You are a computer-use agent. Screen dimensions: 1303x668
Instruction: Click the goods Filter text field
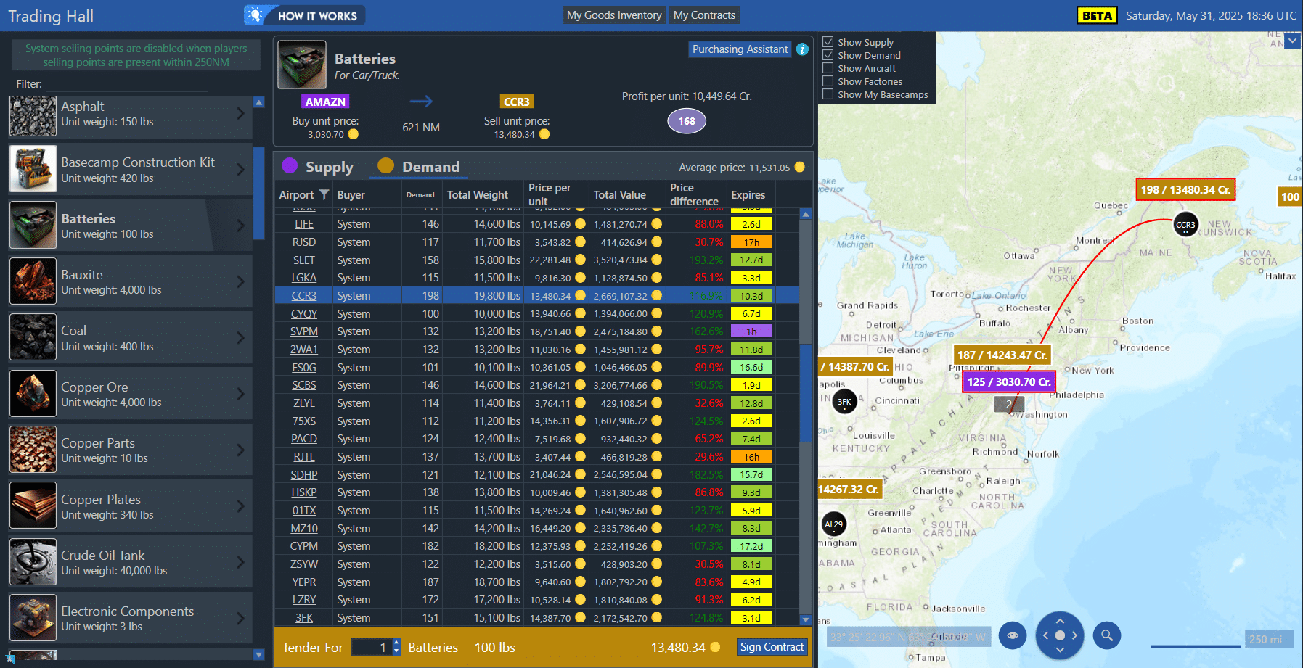[127, 83]
